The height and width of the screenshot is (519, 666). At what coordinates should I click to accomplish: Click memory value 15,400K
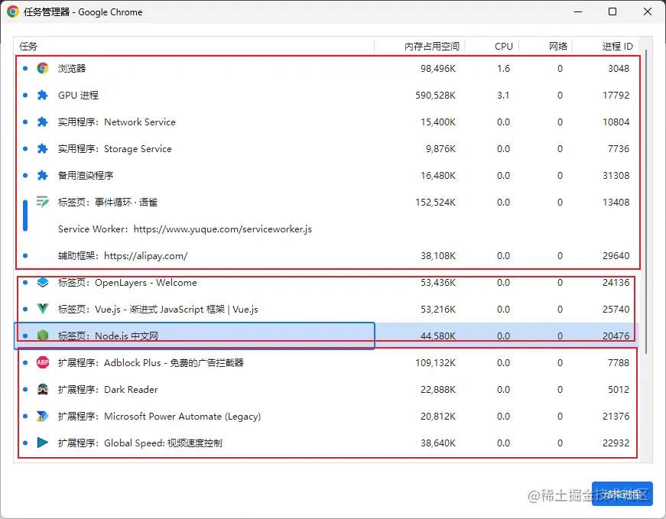[x=438, y=122]
